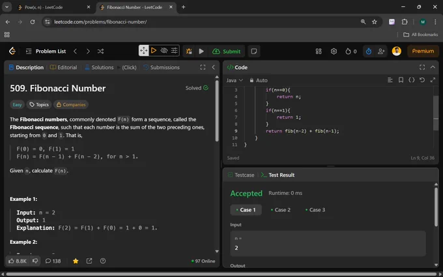Screen dimensions: 443x277
Task: Collapse the description panel chevron
Action: [213, 67]
